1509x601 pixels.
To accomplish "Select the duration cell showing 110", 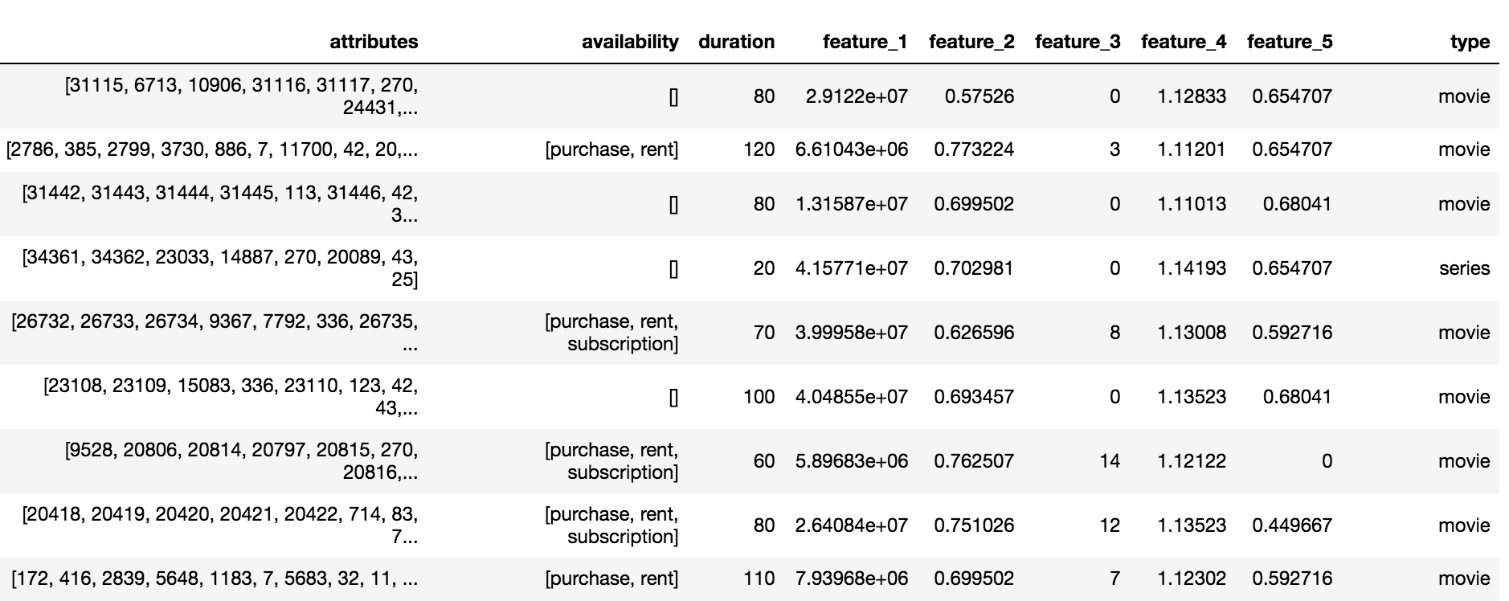I will click(759, 579).
